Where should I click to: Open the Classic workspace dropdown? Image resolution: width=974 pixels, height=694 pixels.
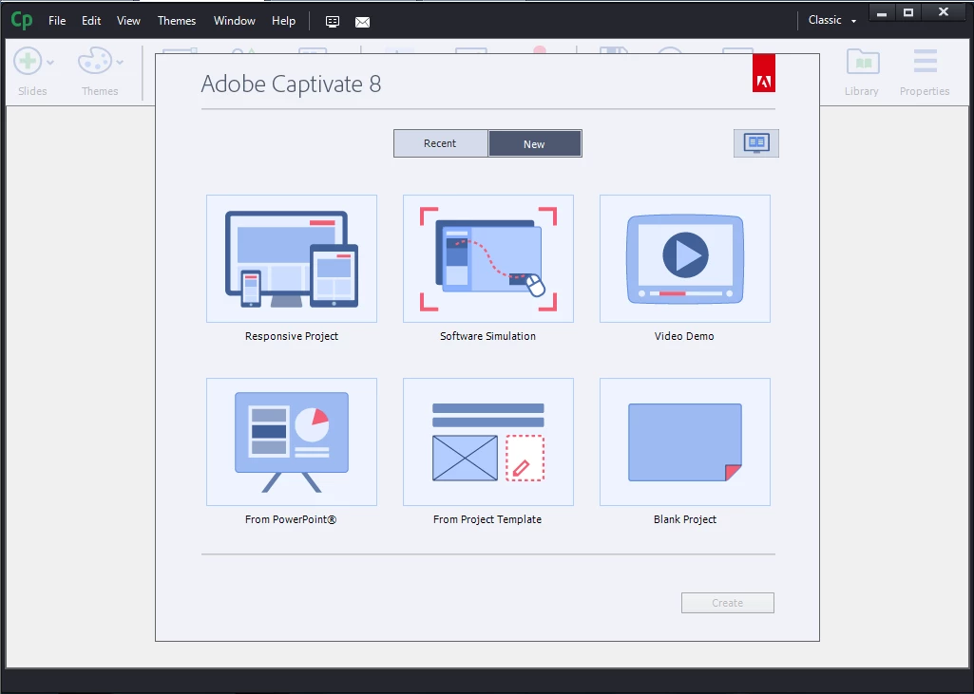pyautogui.click(x=831, y=21)
